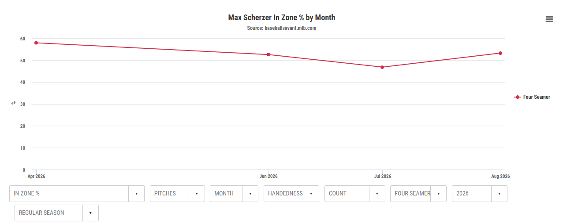Click the red legend marker for Four Seamer
This screenshot has width=563, height=224.
pyautogui.click(x=518, y=97)
